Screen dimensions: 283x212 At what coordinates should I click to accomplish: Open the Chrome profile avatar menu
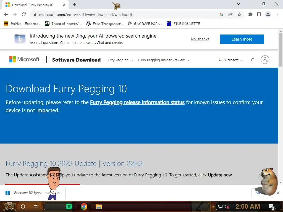click(x=268, y=14)
